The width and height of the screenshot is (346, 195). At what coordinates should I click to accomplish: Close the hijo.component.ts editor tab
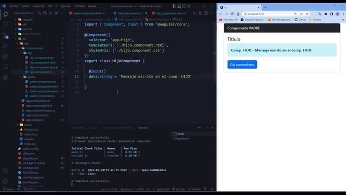(146, 13)
